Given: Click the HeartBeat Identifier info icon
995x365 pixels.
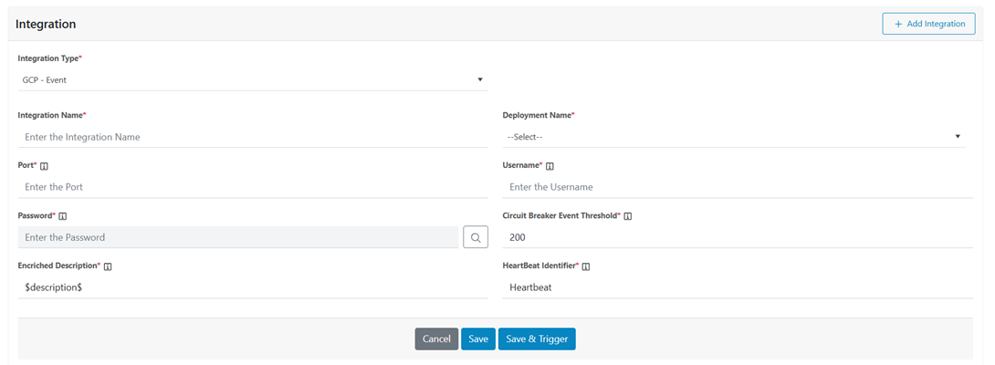Looking at the screenshot, I should click(x=586, y=266).
